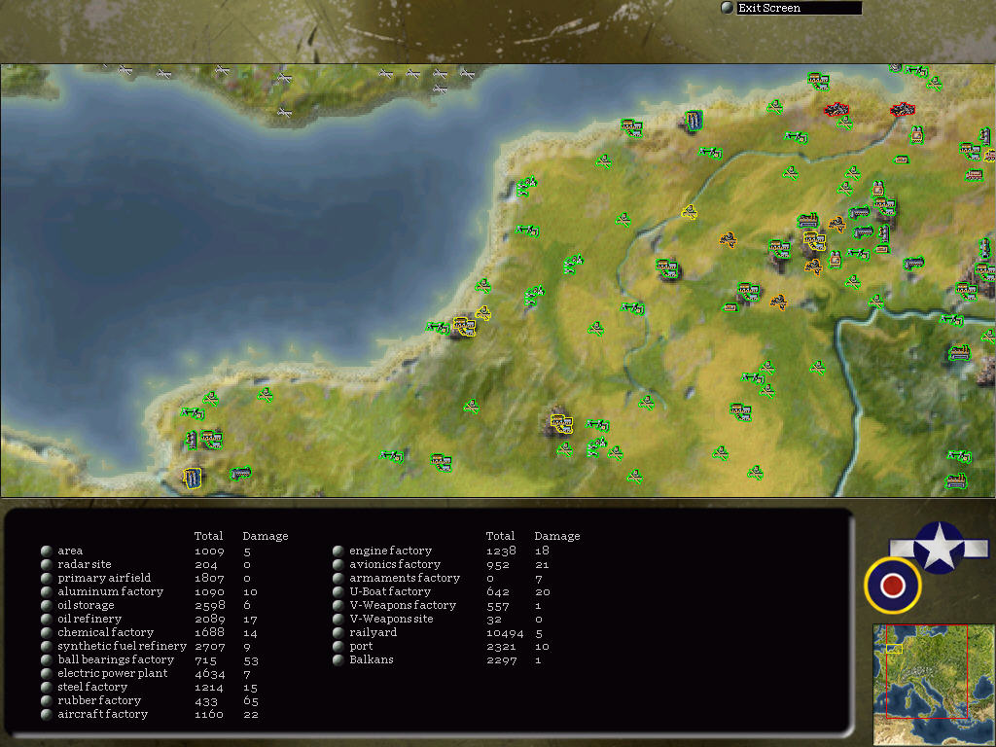Click the primary airfield total 1807
This screenshot has width=996, height=747.
210,579
